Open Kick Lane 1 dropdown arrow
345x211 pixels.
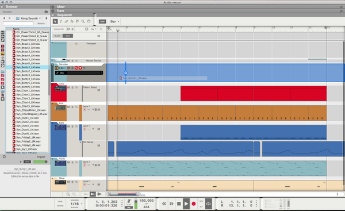point(93,110)
